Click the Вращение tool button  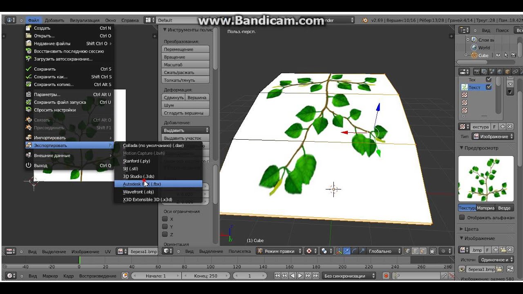pos(186,57)
